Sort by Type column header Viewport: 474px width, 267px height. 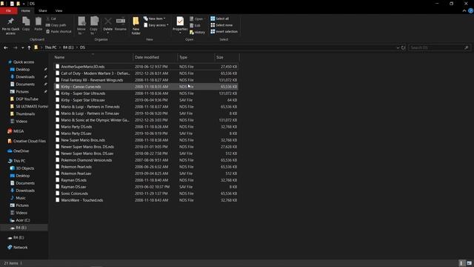(x=196, y=57)
